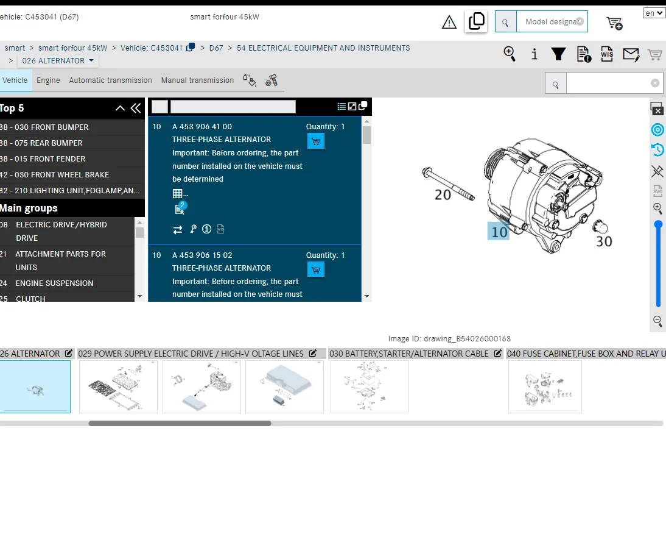Collapse the Top 5 section with up chevron
Image resolution: width=666 pixels, height=534 pixels.
pos(120,109)
